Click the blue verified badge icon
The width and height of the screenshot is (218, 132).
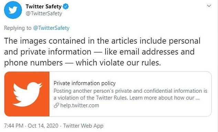tap(66, 6)
